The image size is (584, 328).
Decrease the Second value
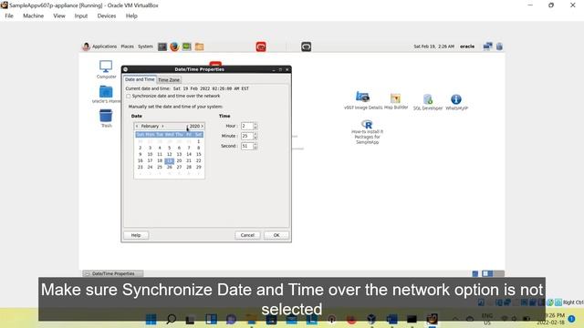(x=255, y=148)
